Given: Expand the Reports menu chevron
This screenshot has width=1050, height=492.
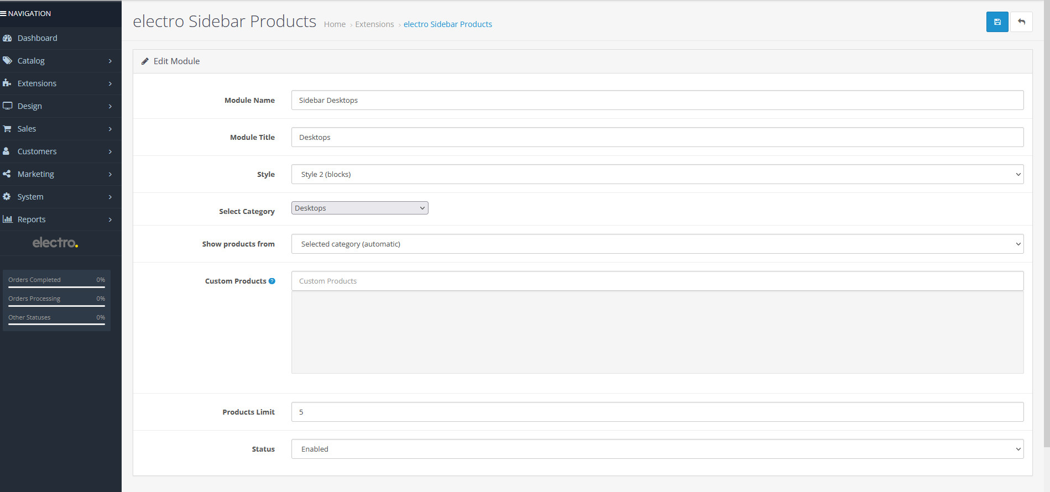Looking at the screenshot, I should pos(110,219).
